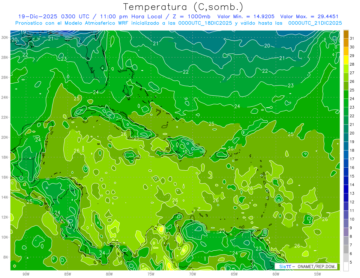Click the "12N" latitude axis label
Image resolution: width=360 pixels, height=278 pixels.
4,217
